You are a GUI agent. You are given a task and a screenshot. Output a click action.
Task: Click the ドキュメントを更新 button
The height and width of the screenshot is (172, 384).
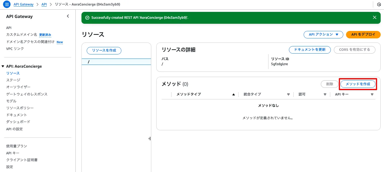click(x=310, y=50)
